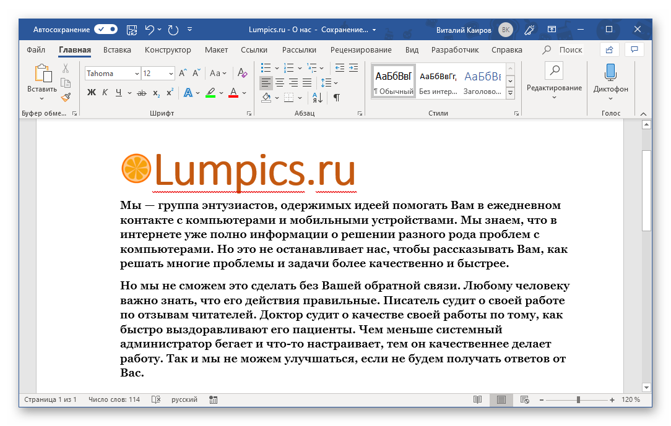Click word count Число слов: 114
671x426 pixels.
[x=114, y=399]
